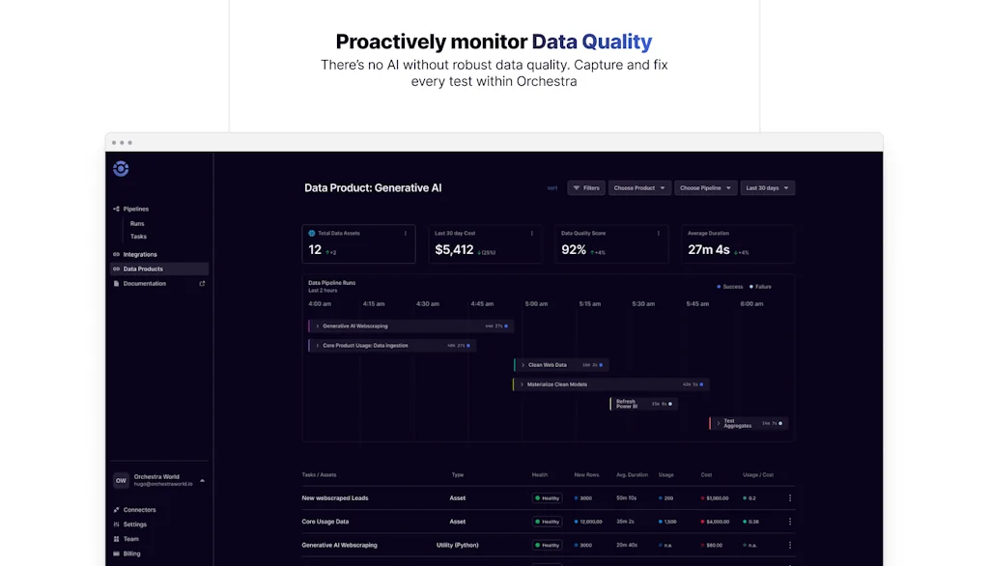Click the Integrations icon
The width and height of the screenshot is (989, 566).
[117, 255]
